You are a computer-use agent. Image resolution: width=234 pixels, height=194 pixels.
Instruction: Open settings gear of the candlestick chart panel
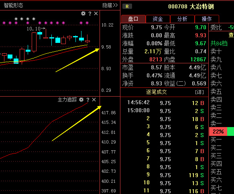click(x=83, y=14)
